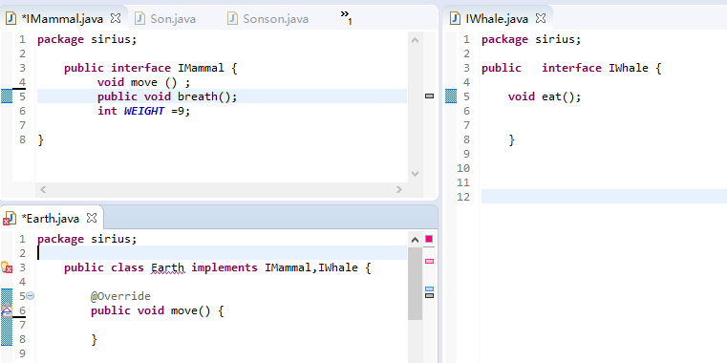Click blue annotation marker in Earth overview ruler
The height and width of the screenshot is (363, 727).
429,289
